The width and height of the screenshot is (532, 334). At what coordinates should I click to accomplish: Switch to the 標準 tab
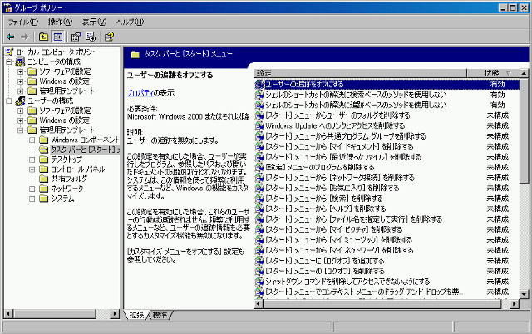pos(160,315)
